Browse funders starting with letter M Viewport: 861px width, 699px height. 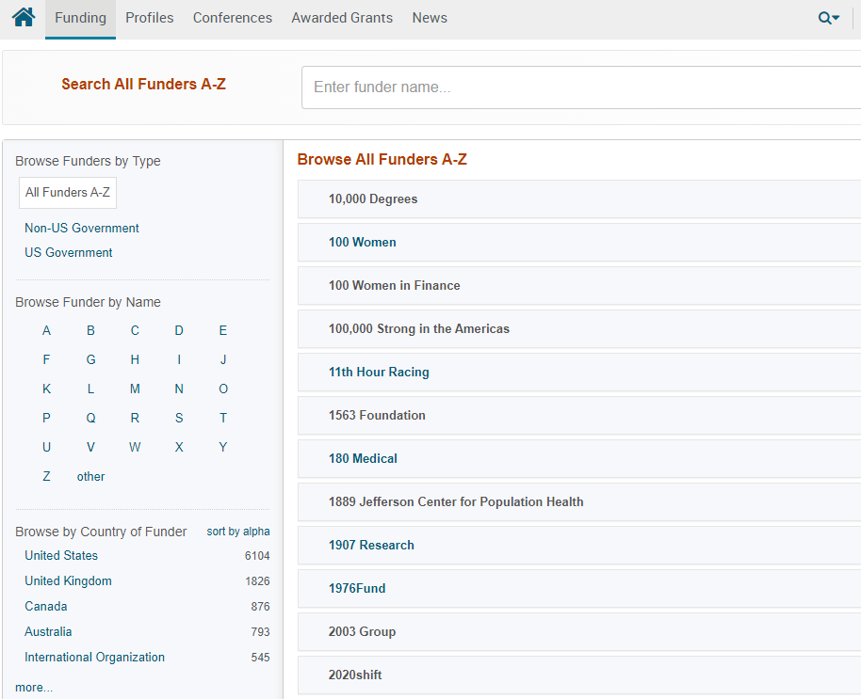point(135,389)
